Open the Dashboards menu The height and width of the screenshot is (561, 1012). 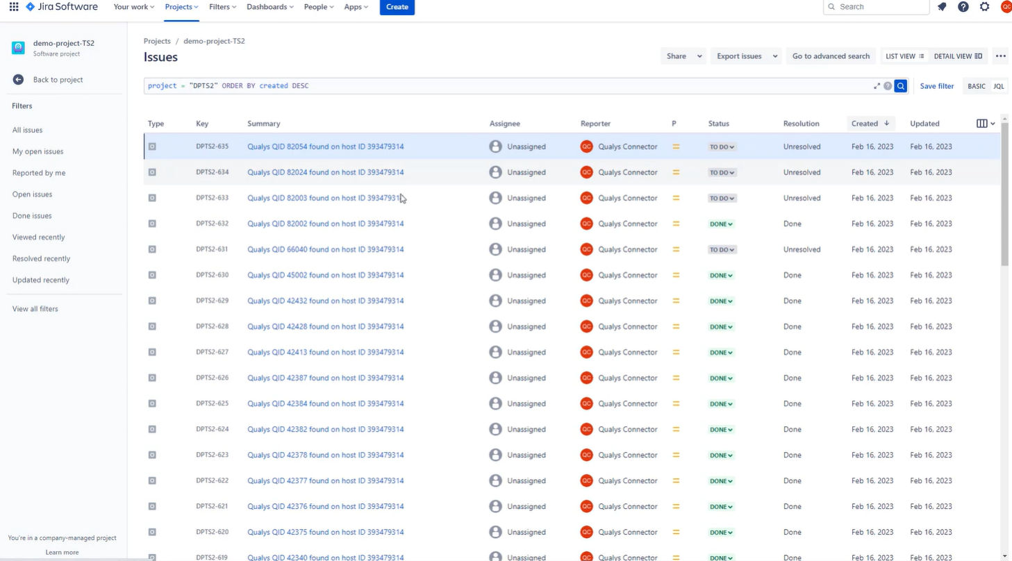point(267,7)
